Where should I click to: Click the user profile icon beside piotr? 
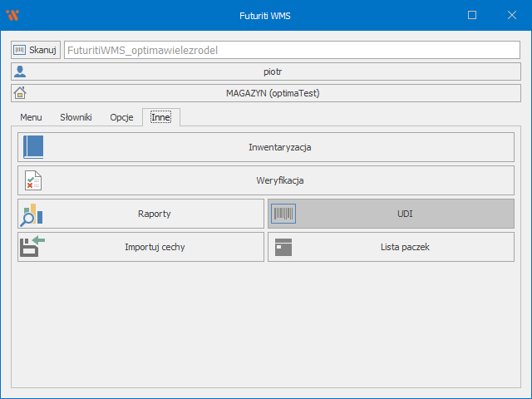click(21, 71)
